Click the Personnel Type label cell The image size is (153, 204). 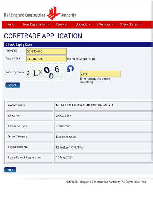[29, 126]
